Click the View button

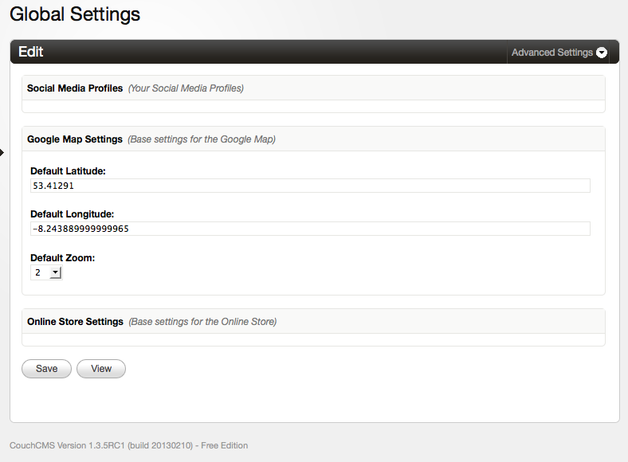tap(101, 369)
